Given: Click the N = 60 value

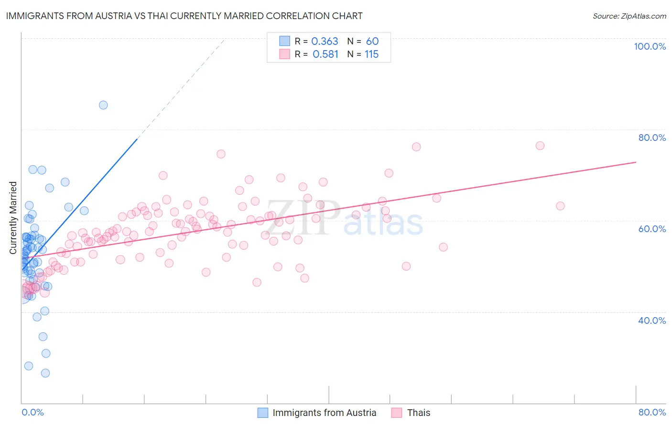Looking at the screenshot, I should (x=363, y=41).
